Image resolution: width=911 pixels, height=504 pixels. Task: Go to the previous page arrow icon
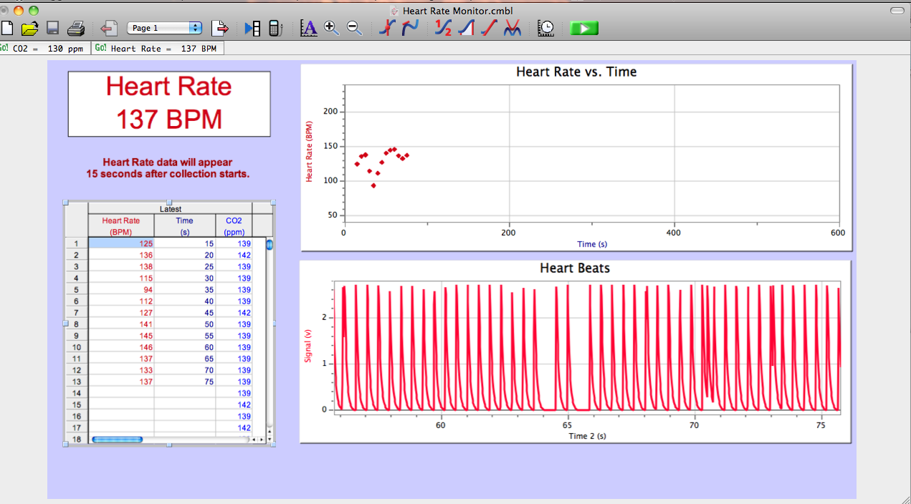click(109, 28)
